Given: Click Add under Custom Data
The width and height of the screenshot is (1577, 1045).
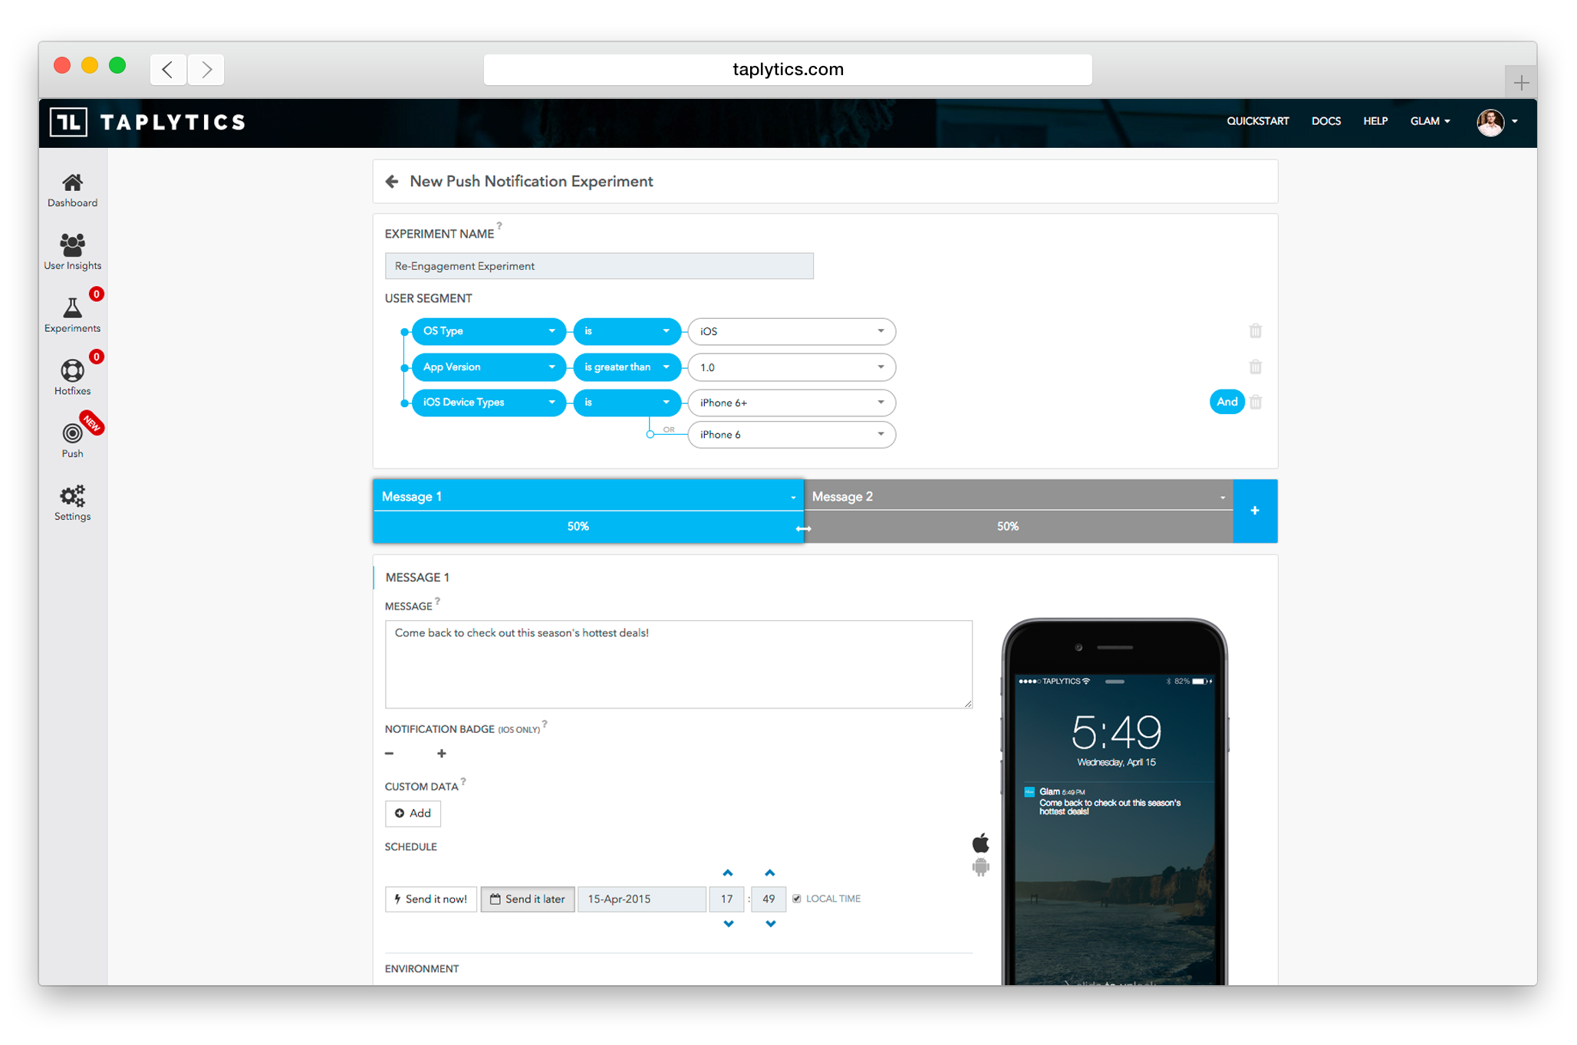Looking at the screenshot, I should tap(413, 813).
